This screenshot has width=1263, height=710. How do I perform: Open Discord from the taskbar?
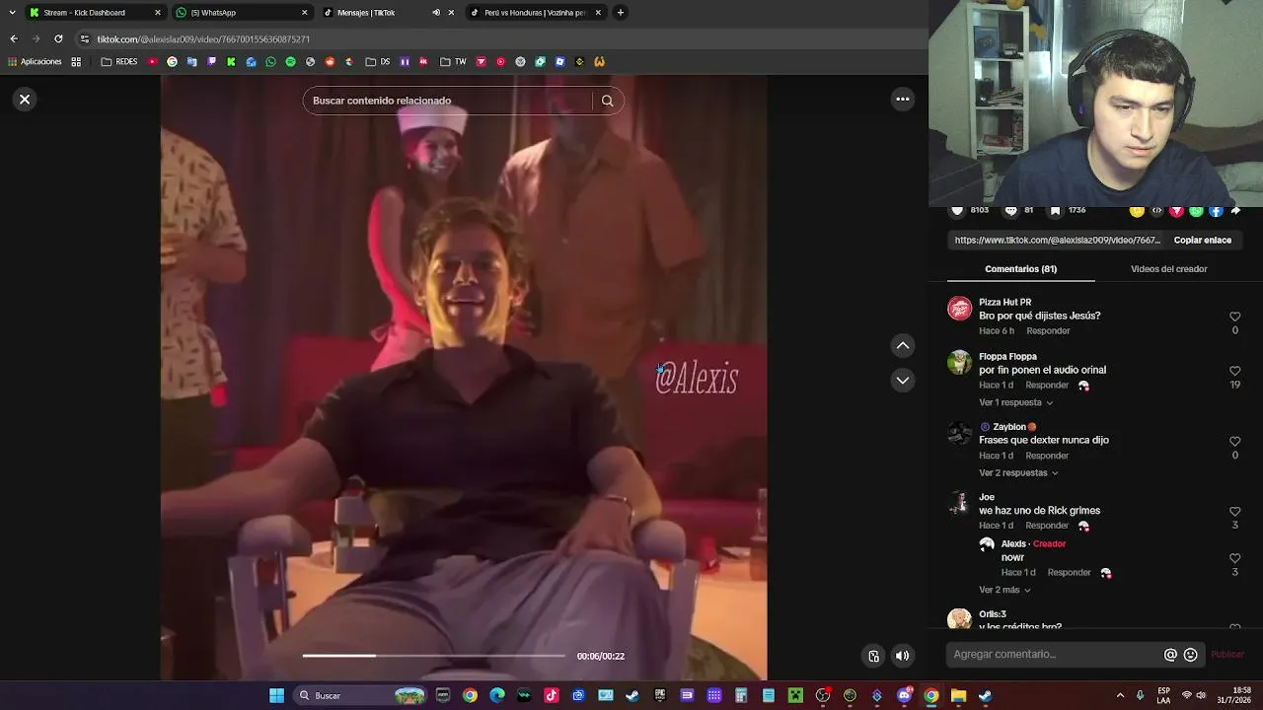pyautogui.click(x=904, y=696)
